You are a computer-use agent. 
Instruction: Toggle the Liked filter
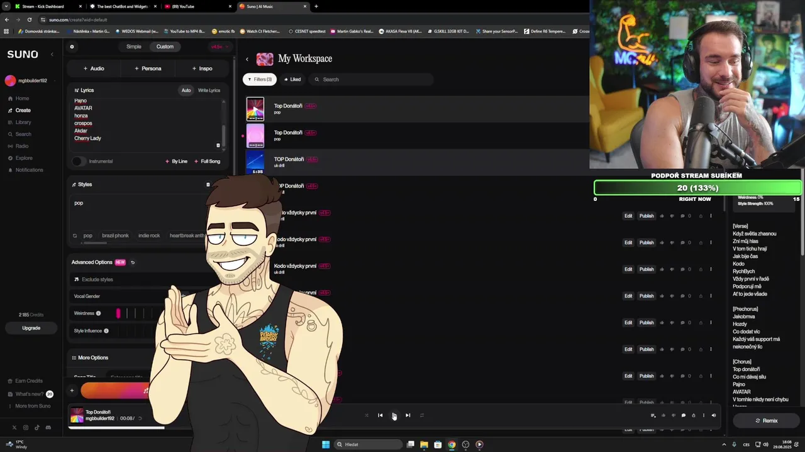coord(292,79)
